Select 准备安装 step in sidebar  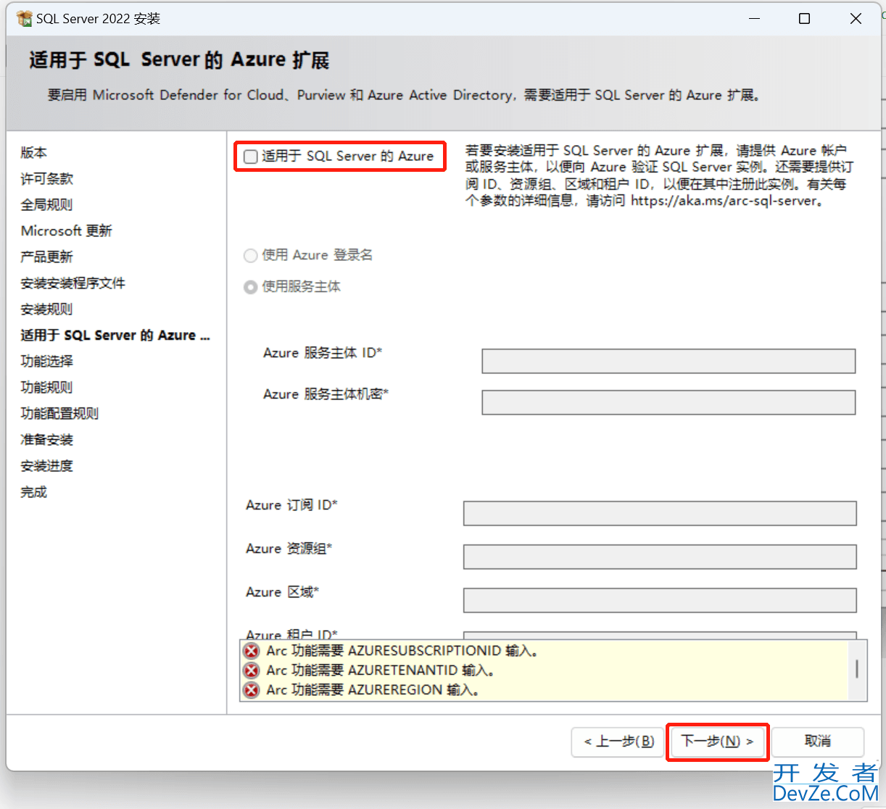tap(47, 439)
